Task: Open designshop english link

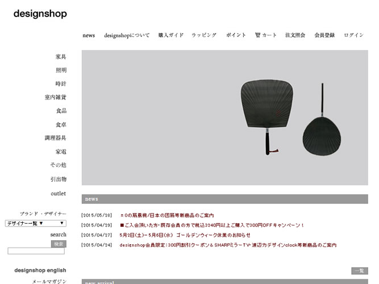Action: pos(40,270)
